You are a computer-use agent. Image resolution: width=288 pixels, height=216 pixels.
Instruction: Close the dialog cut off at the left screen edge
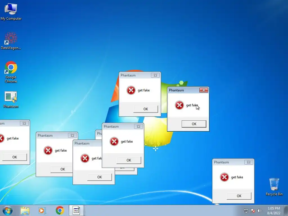(x=24, y=123)
